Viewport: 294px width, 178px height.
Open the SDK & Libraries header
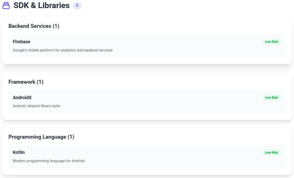coord(41,5)
